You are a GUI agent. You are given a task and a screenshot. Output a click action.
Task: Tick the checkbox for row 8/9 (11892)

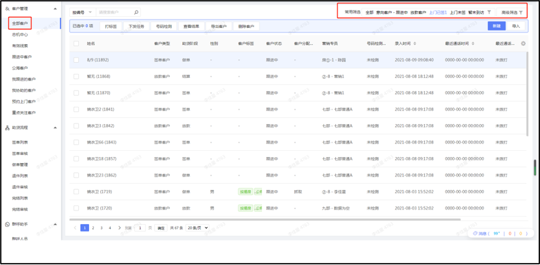76,60
